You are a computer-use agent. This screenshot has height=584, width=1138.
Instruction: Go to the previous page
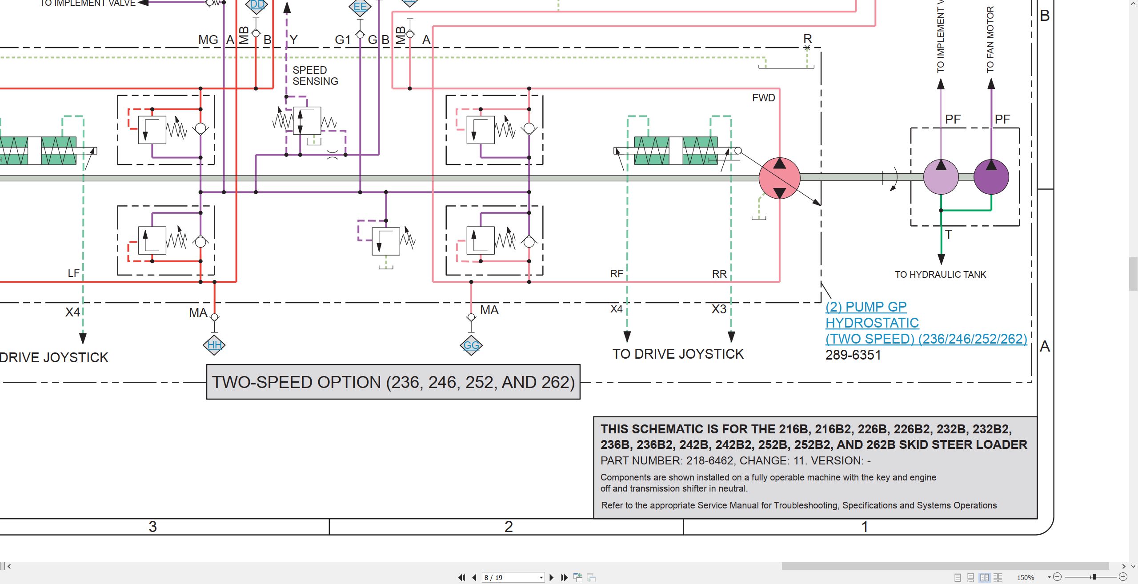pyautogui.click(x=474, y=577)
